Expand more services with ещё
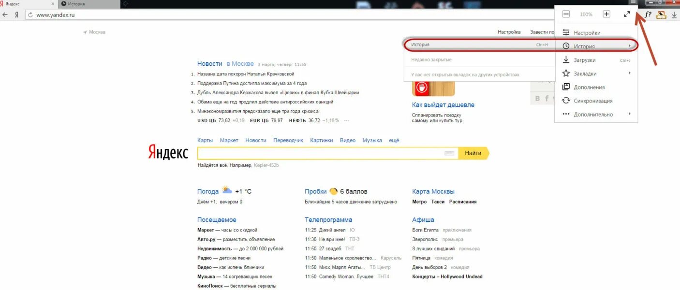Image resolution: width=680 pixels, height=290 pixels. [394, 140]
